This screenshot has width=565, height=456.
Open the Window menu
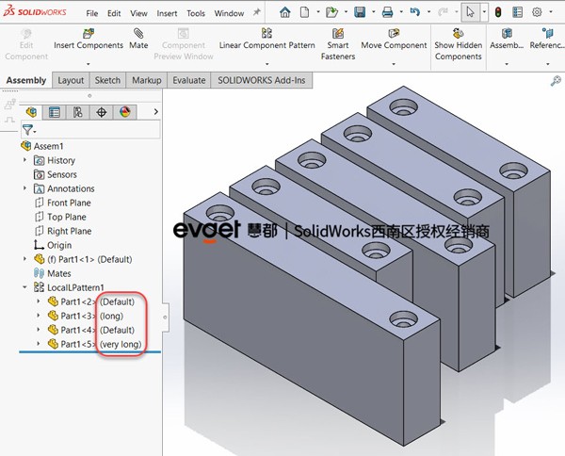coord(229,13)
